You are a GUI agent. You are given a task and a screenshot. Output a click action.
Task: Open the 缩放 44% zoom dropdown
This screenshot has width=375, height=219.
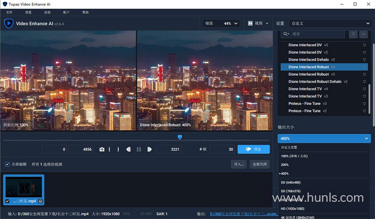click(221, 23)
